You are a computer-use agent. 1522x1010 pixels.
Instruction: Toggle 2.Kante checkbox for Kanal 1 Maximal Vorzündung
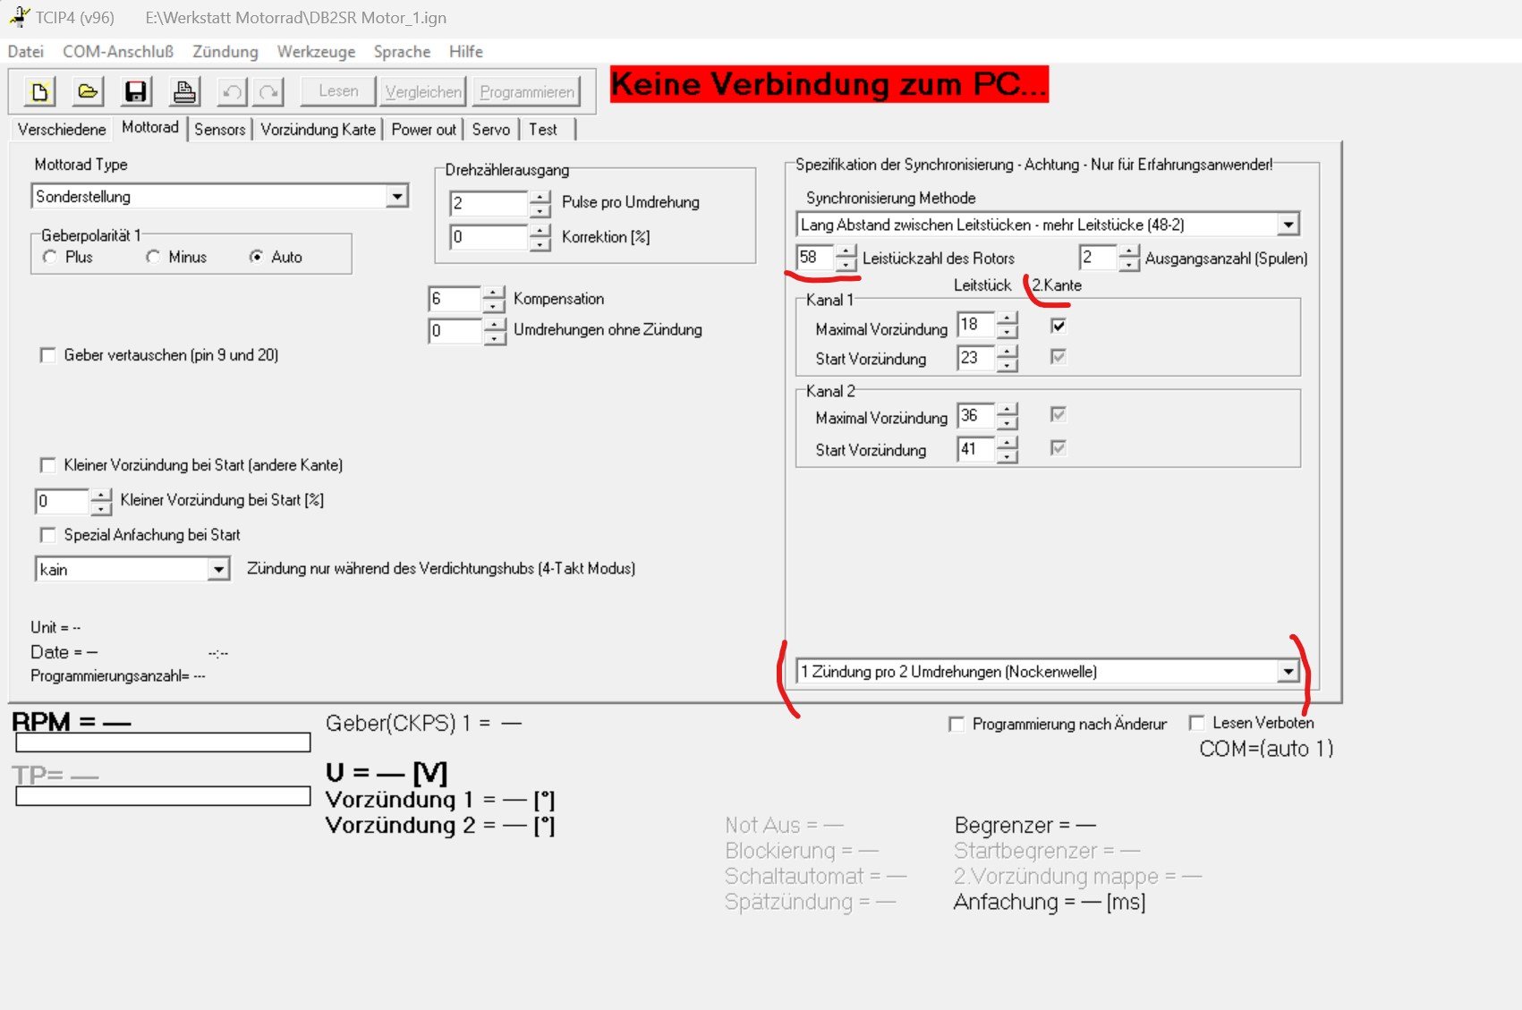tap(1059, 326)
